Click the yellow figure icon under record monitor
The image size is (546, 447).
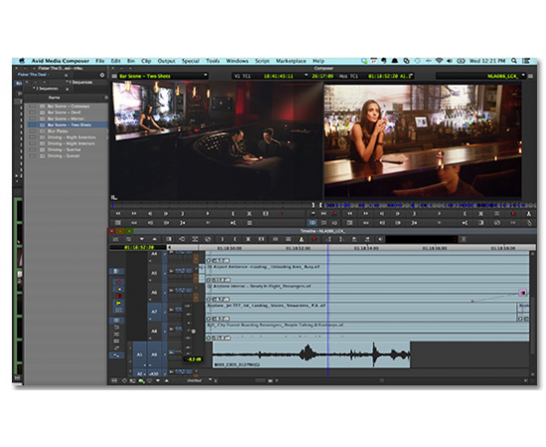pyautogui.click(x=528, y=214)
